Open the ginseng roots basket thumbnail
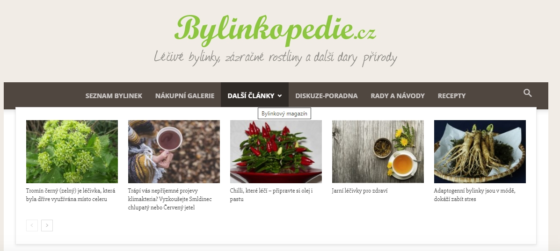 (480, 151)
